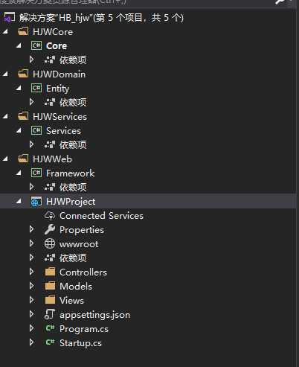Screen dimensions: 299x367
Task: Collapse the HJWWeb solution folder
Action: (5, 159)
